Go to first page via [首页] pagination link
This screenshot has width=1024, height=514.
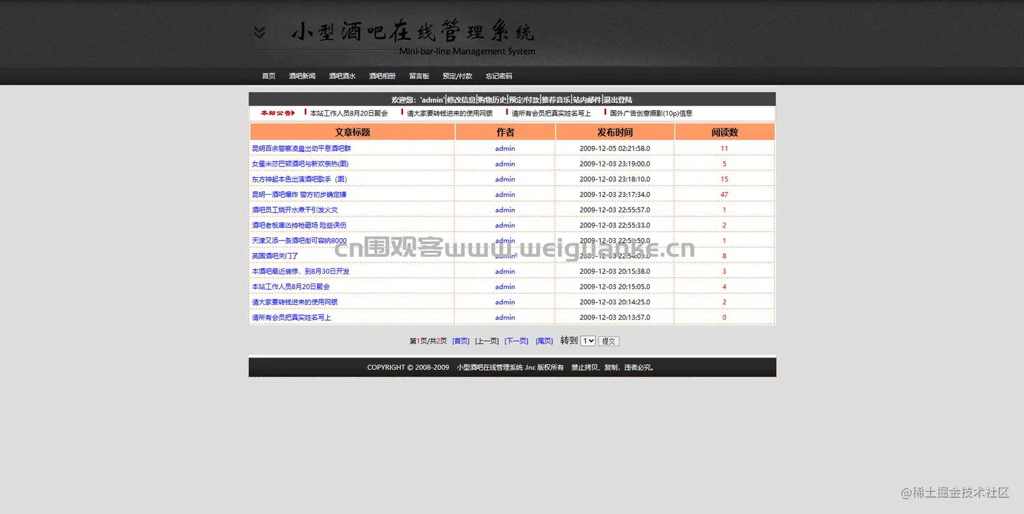[x=461, y=341]
